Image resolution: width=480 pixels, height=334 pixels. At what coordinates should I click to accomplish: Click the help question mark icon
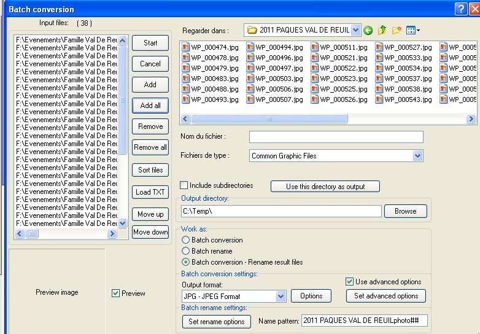click(x=461, y=9)
